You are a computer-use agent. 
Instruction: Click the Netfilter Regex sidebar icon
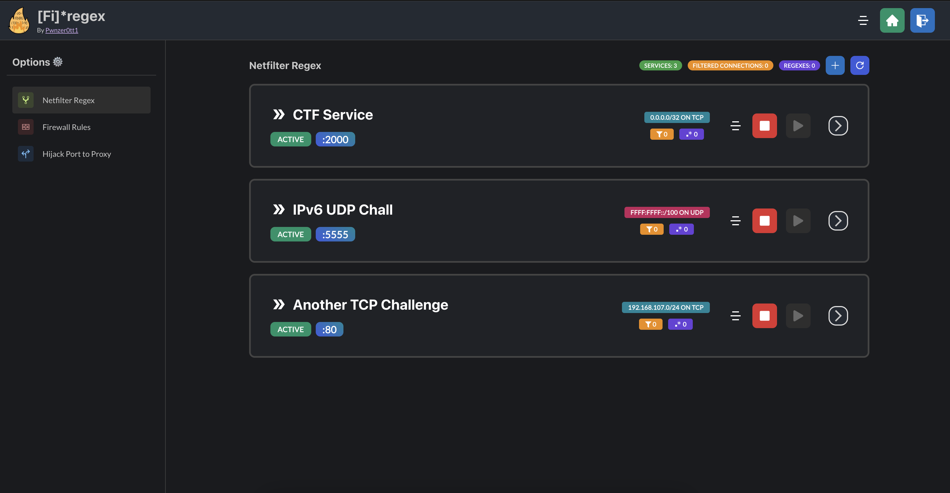point(25,100)
